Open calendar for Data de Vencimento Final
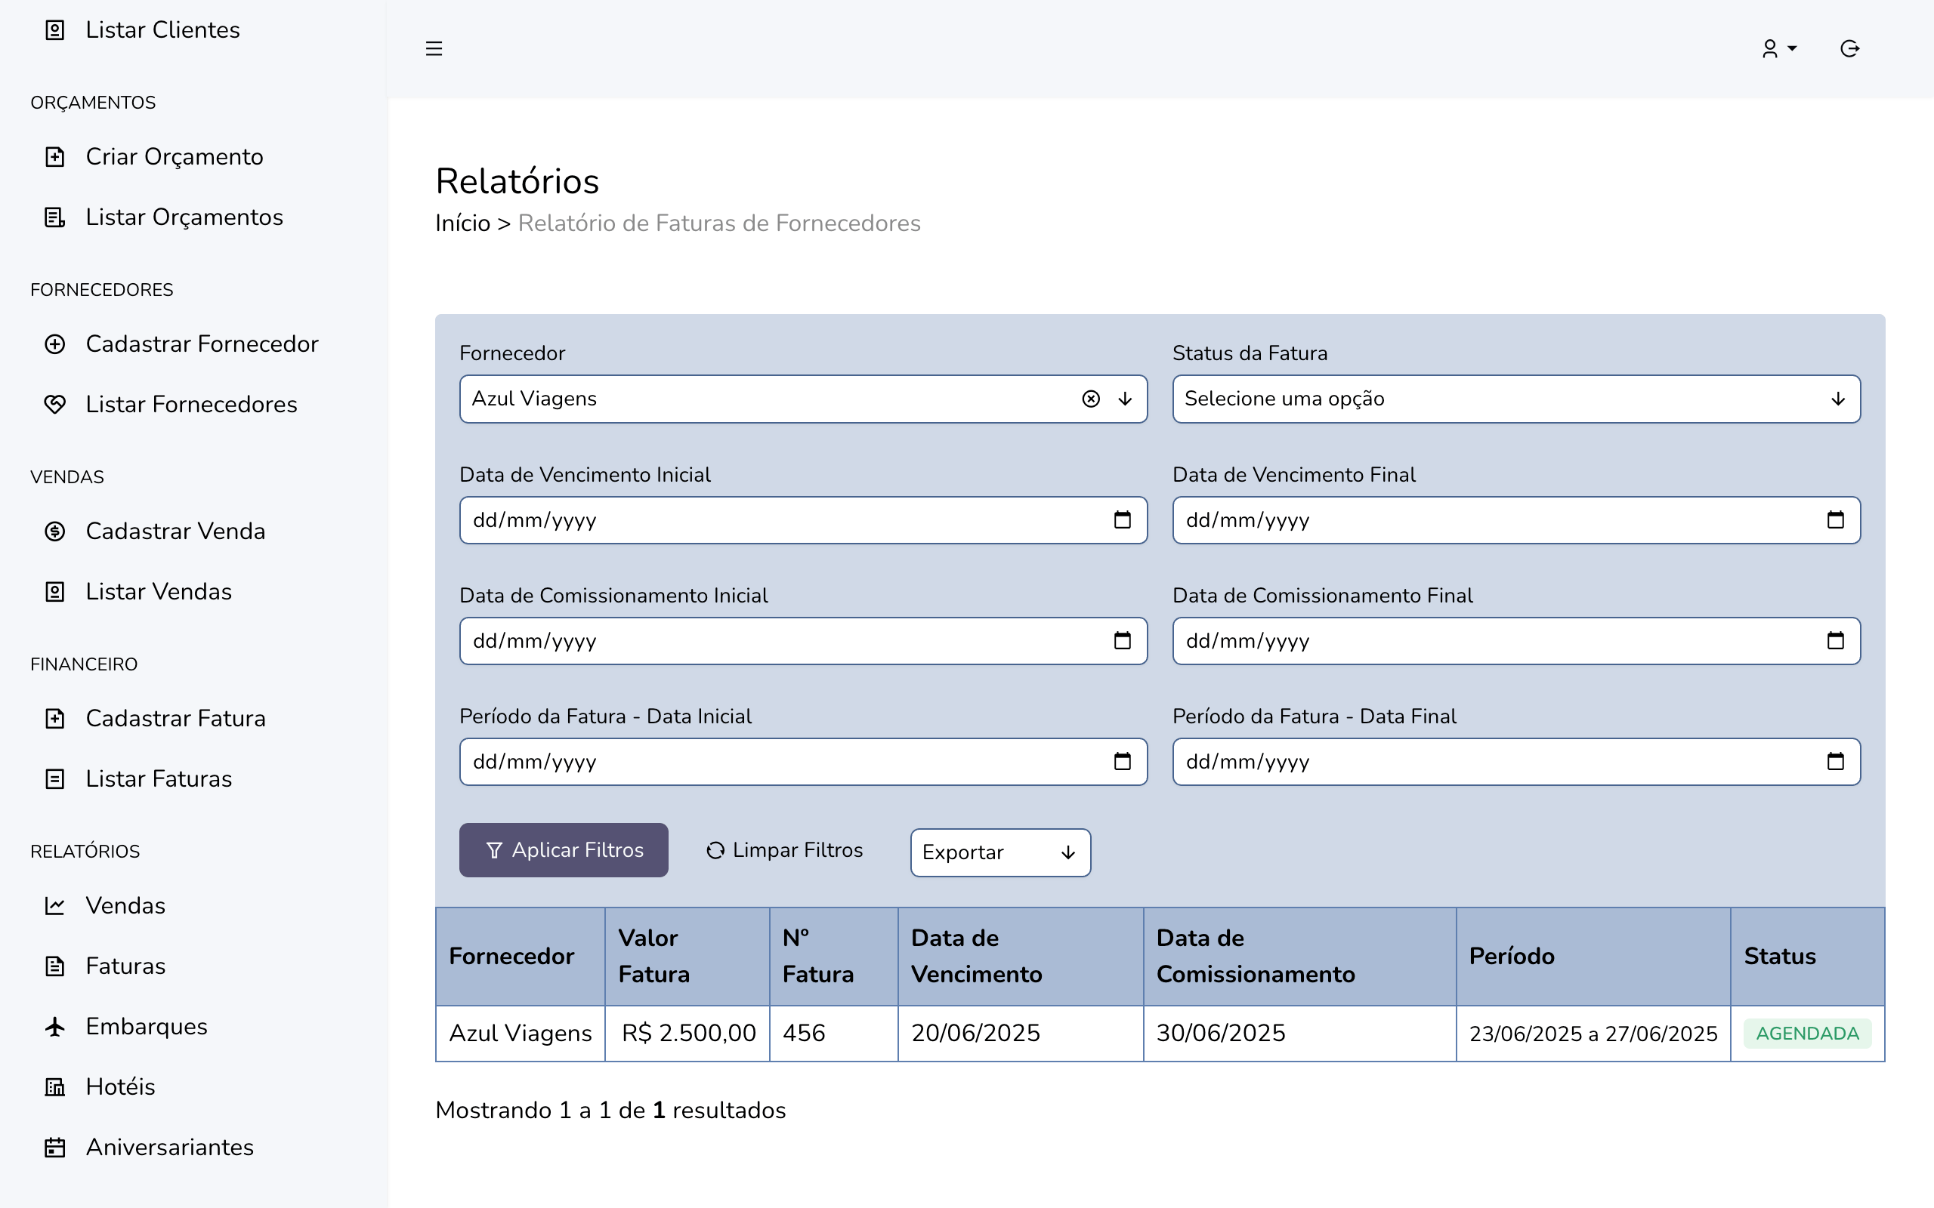 point(1836,520)
